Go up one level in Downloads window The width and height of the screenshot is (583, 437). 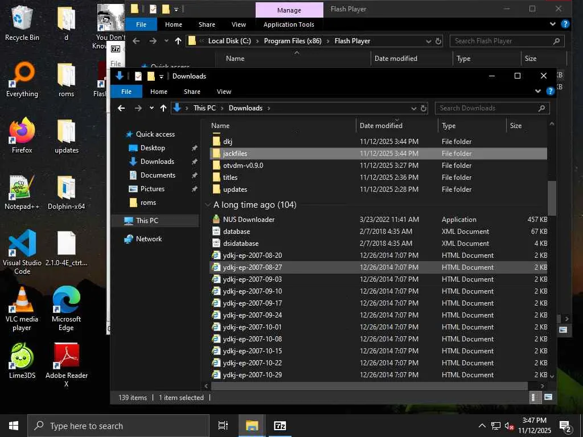point(163,108)
